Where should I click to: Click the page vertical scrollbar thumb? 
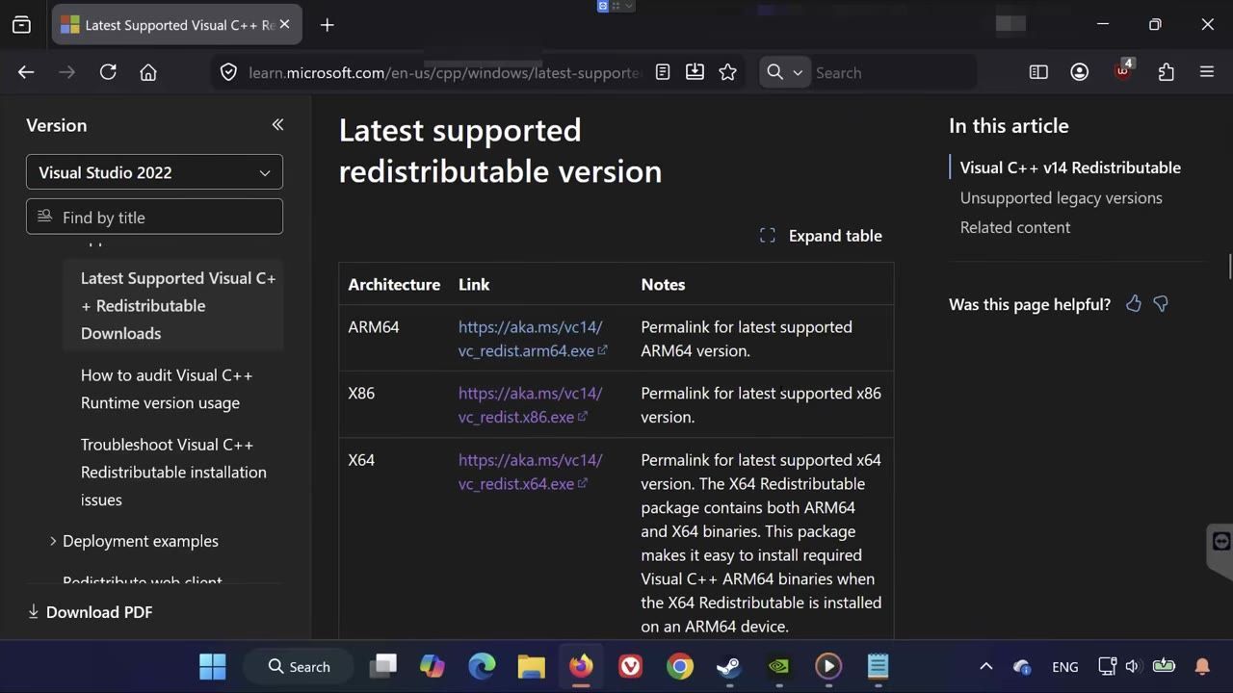[x=1229, y=265]
